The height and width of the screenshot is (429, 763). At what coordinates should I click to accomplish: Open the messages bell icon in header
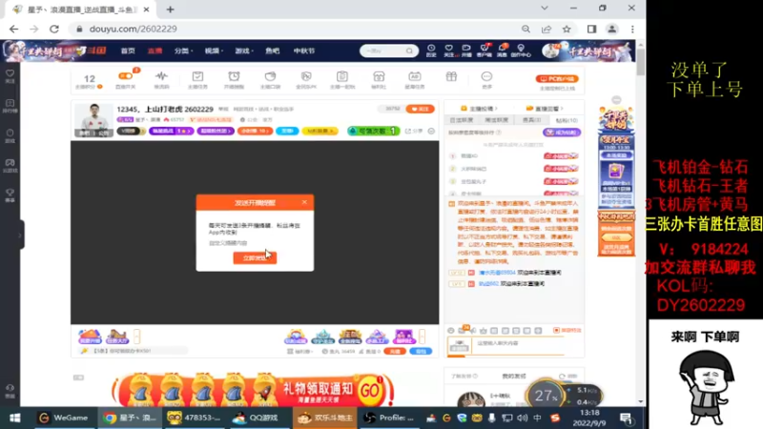pos(502,49)
